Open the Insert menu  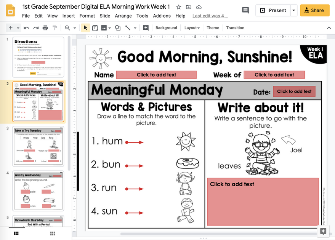pos(68,16)
